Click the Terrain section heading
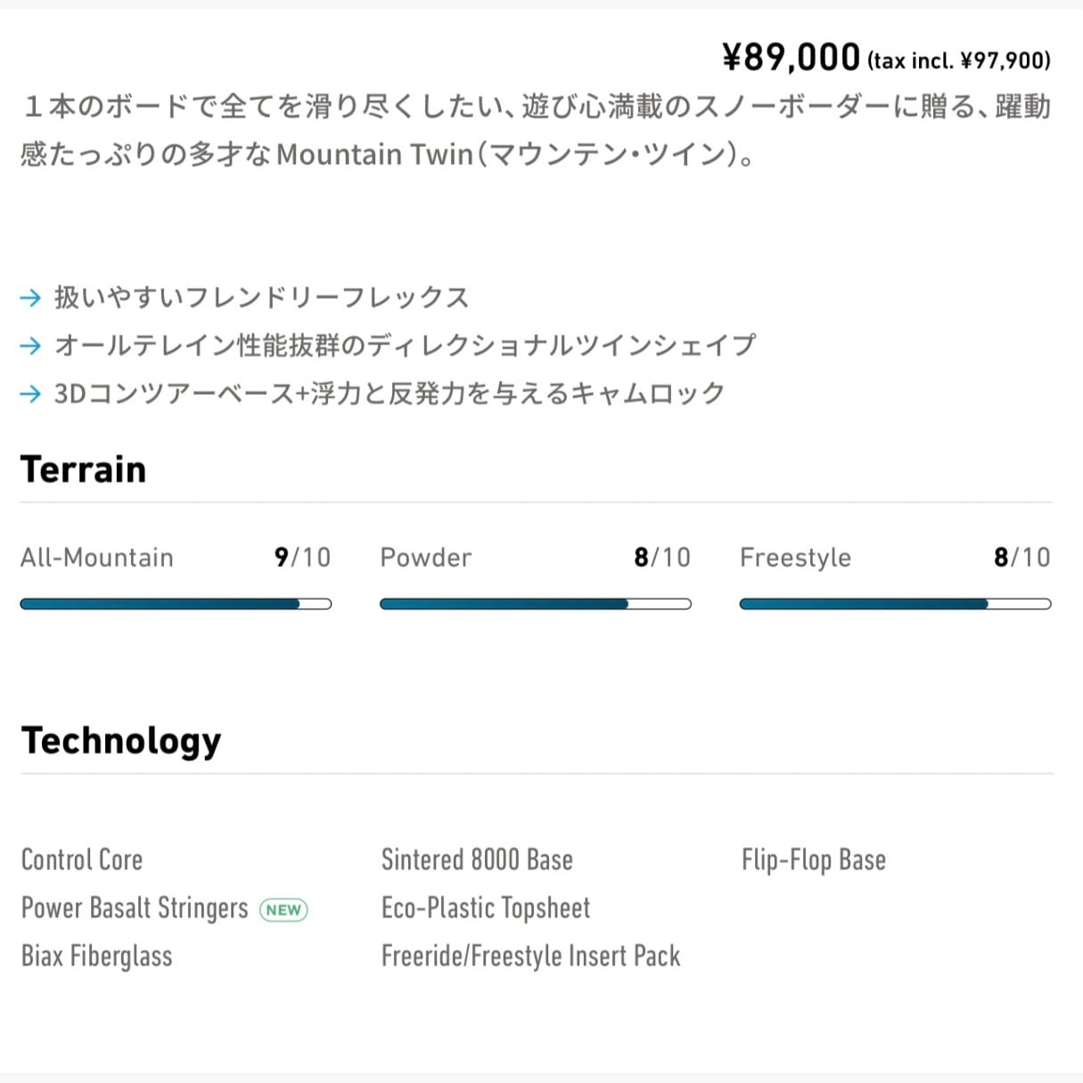1083x1083 pixels. click(x=84, y=470)
